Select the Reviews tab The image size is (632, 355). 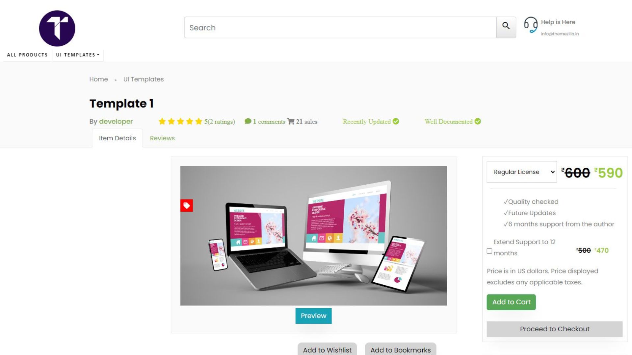pyautogui.click(x=162, y=138)
